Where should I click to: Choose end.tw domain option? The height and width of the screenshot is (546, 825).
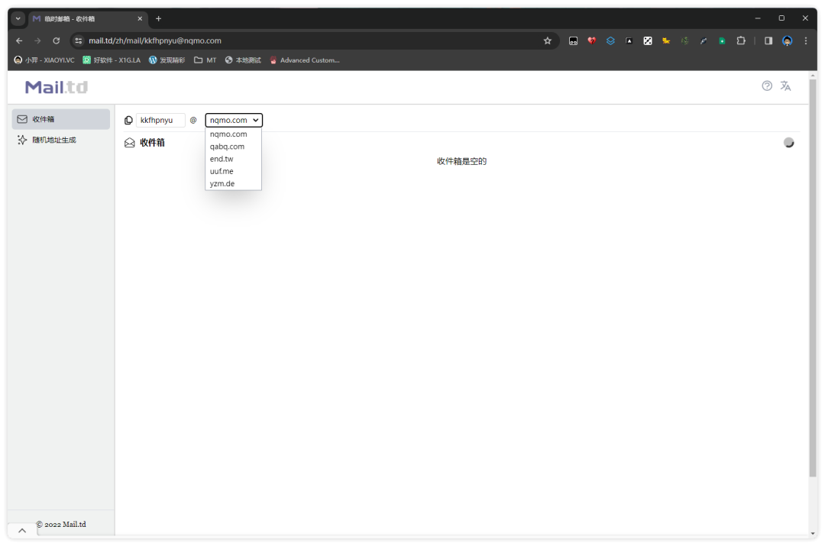point(233,159)
